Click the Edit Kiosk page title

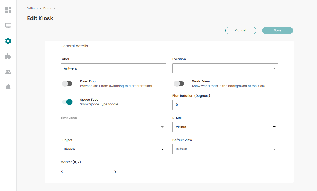pyautogui.click(x=40, y=18)
